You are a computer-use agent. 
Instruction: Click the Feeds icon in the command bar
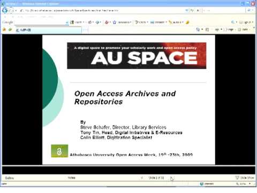tap(207, 29)
